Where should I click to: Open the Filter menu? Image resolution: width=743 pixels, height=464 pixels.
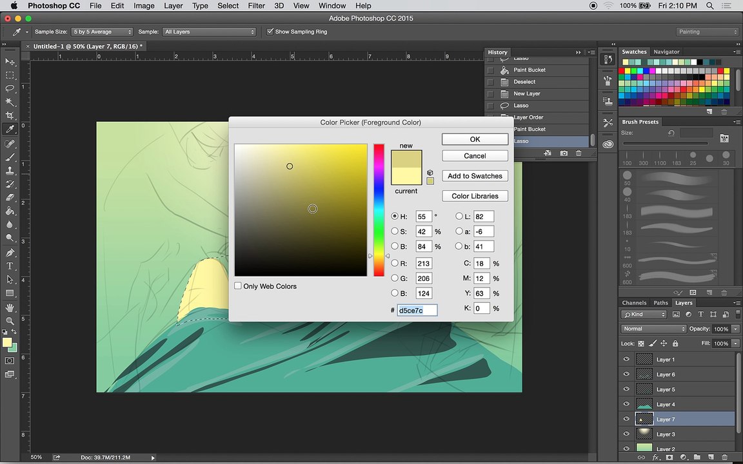(x=256, y=6)
